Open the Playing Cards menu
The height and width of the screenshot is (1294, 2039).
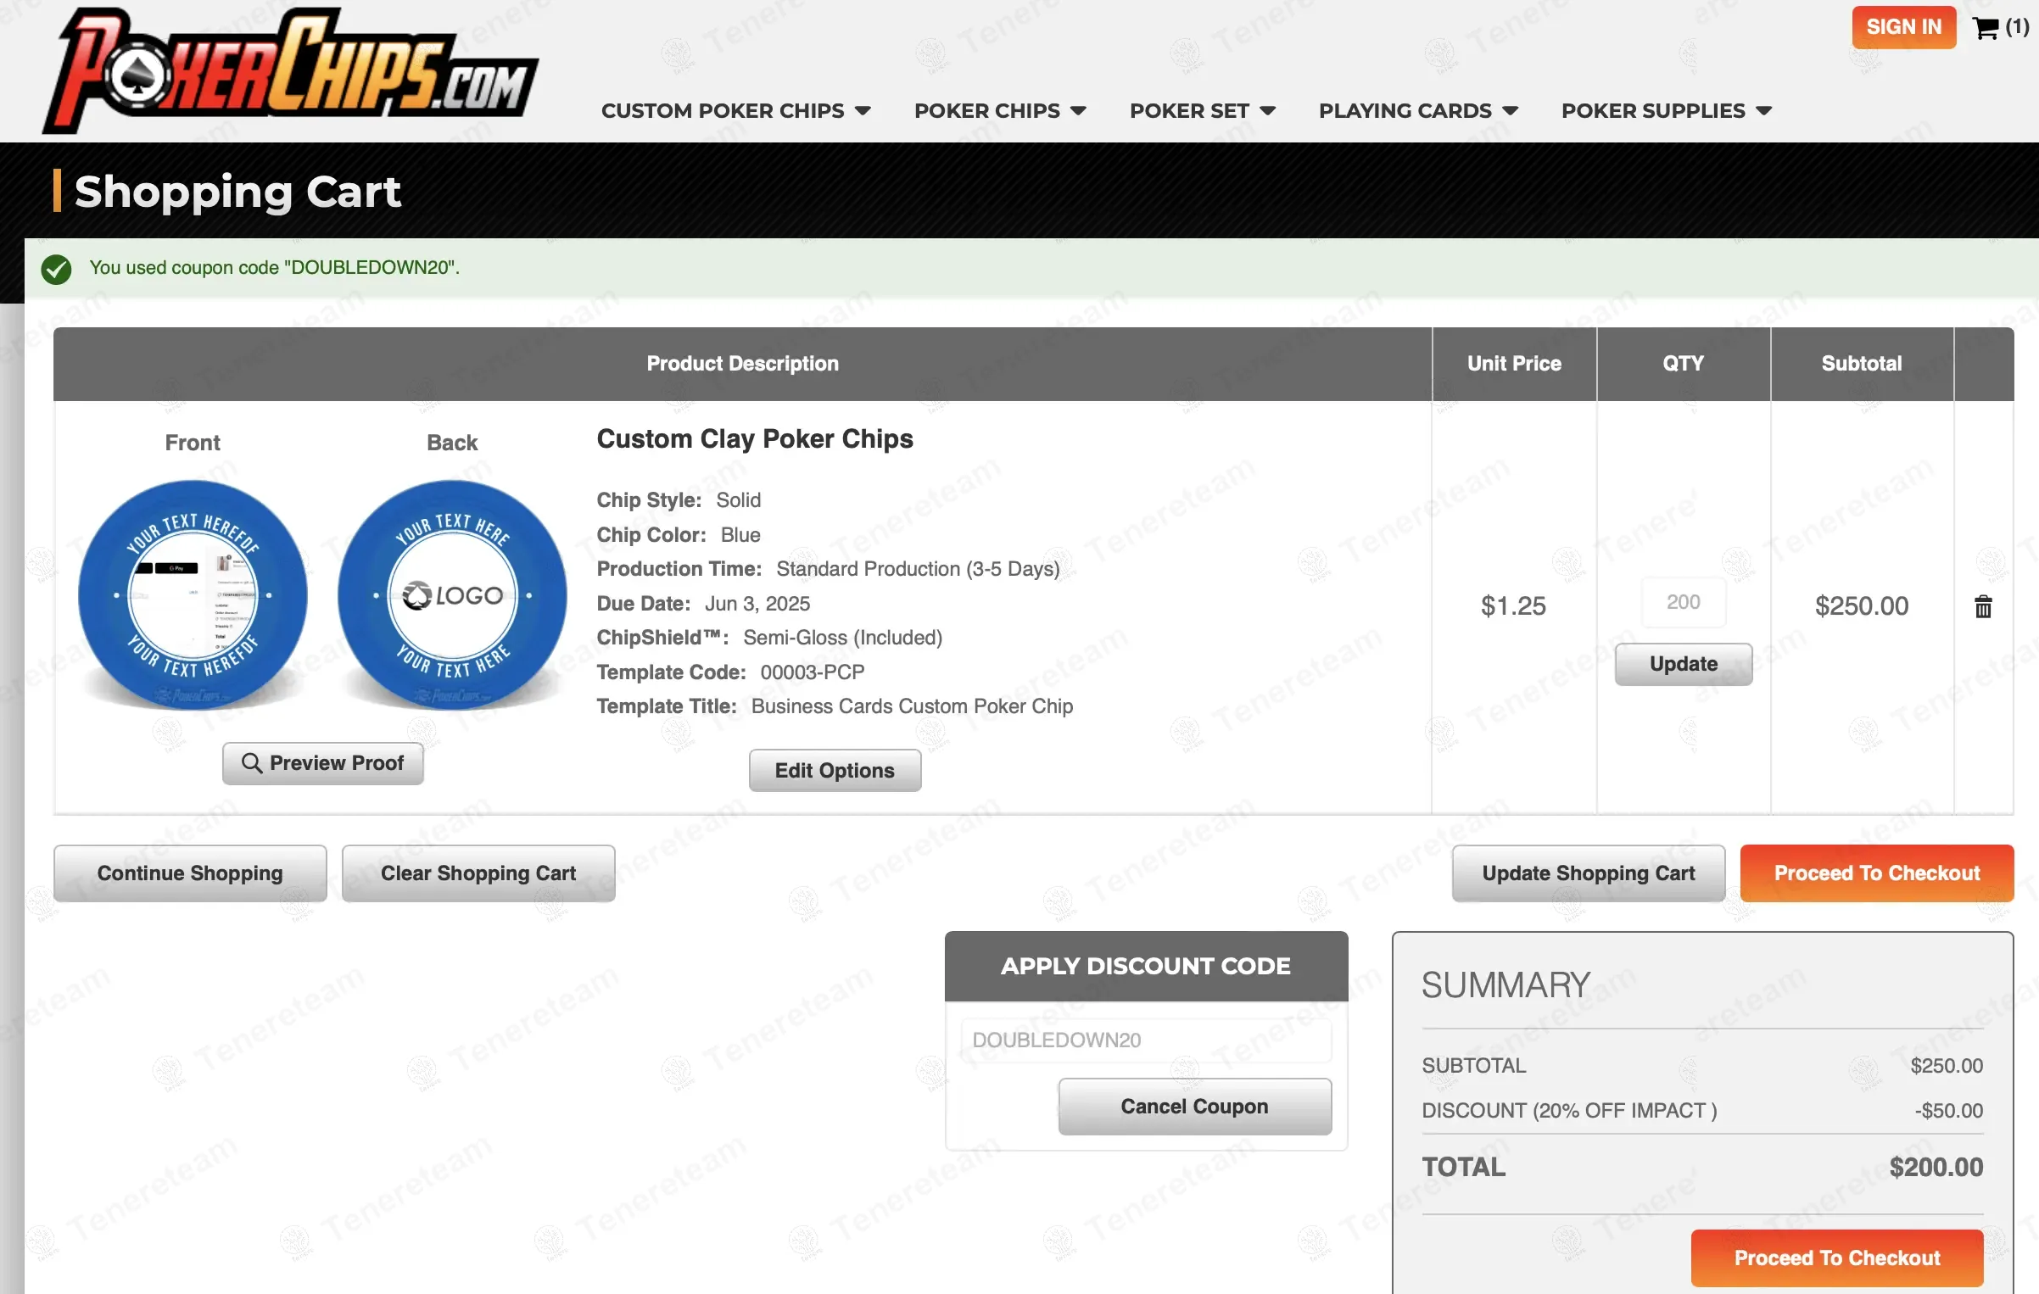coord(1417,111)
